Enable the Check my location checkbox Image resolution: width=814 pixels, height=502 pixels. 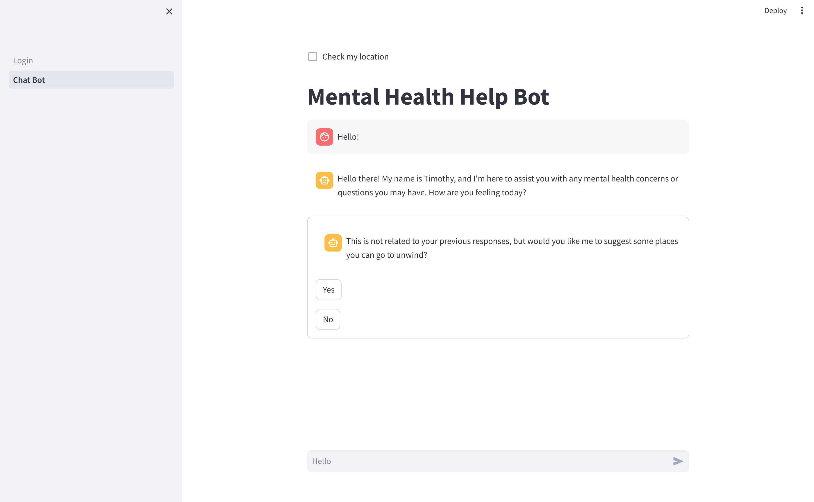point(312,57)
